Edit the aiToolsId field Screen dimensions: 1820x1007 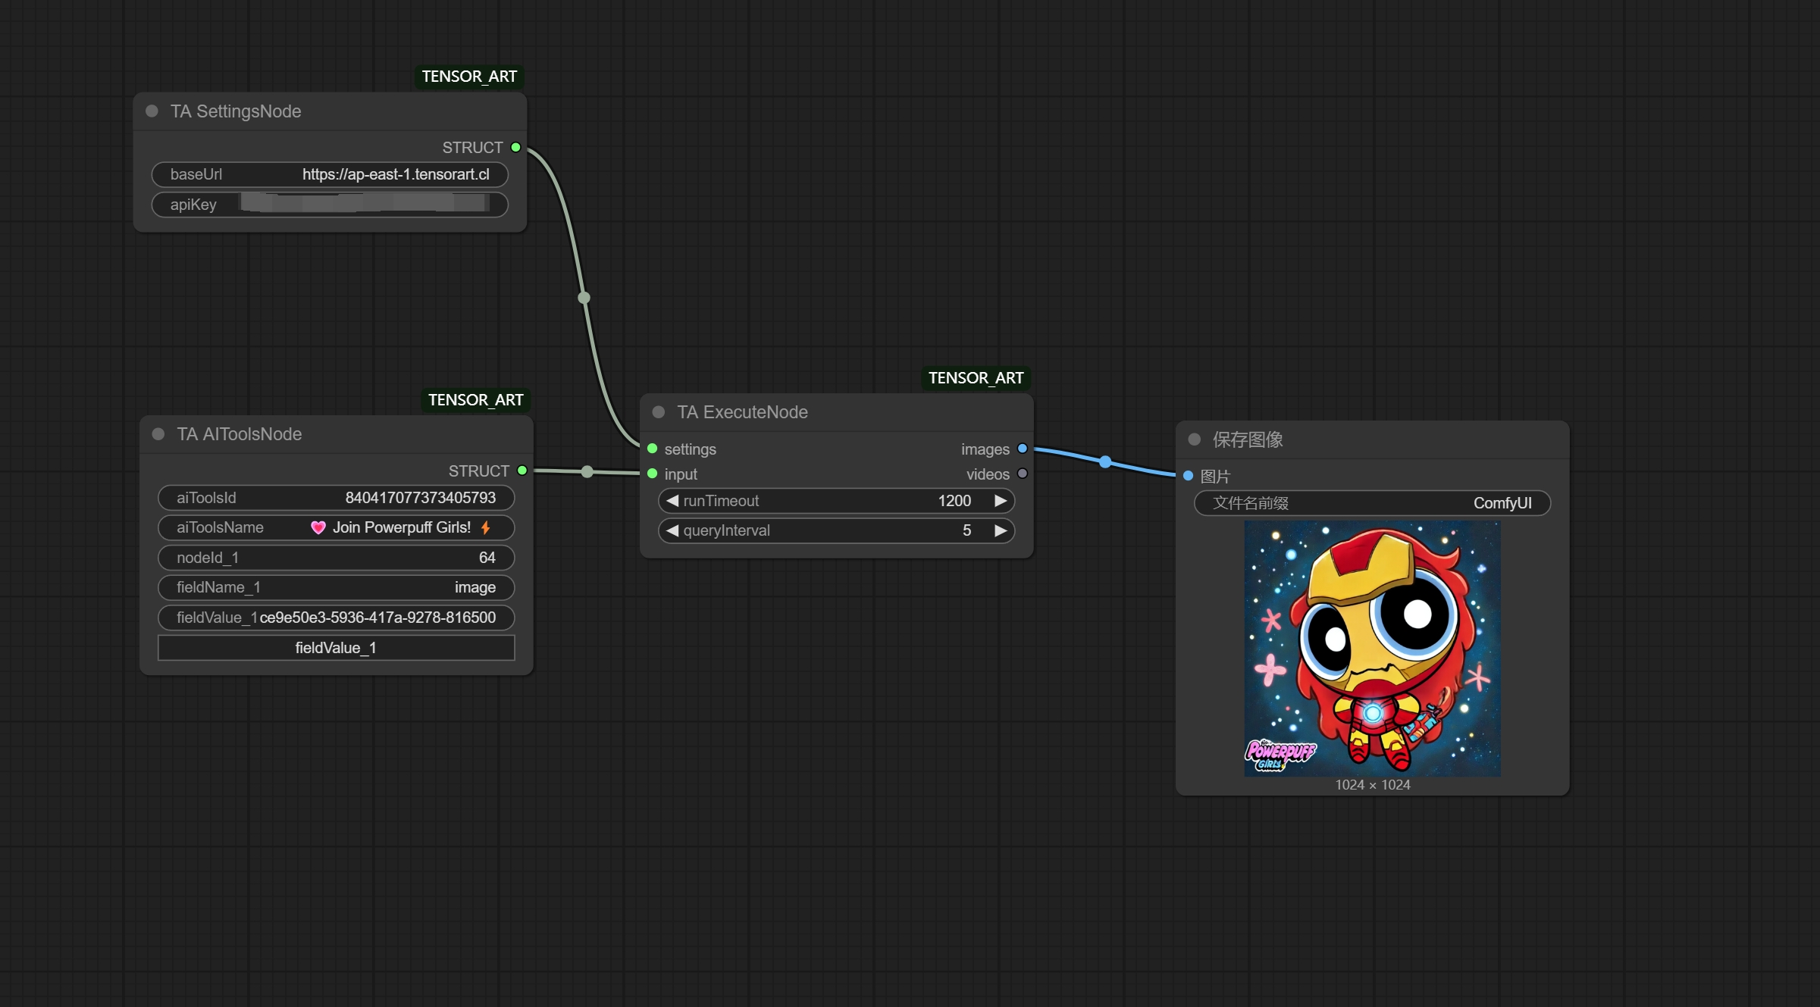[x=336, y=498]
